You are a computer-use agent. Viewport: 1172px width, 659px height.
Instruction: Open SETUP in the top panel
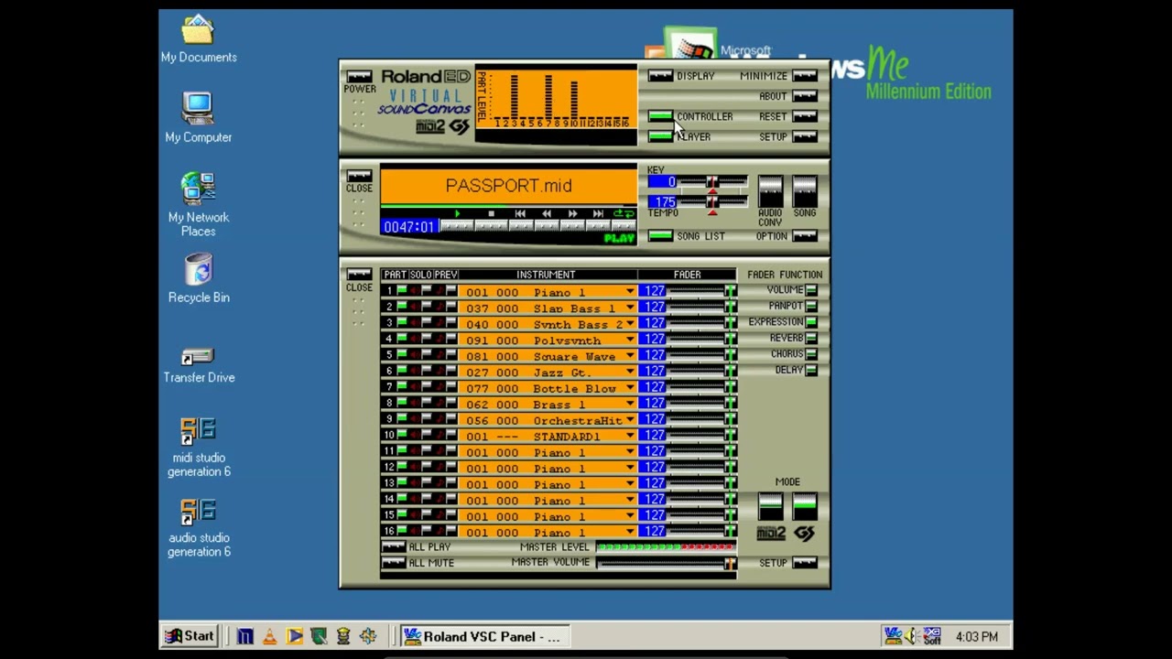click(805, 136)
